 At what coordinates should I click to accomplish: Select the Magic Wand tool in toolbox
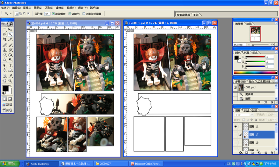[10, 34]
